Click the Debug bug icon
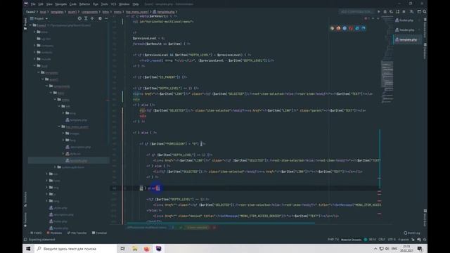 coord(385,12)
